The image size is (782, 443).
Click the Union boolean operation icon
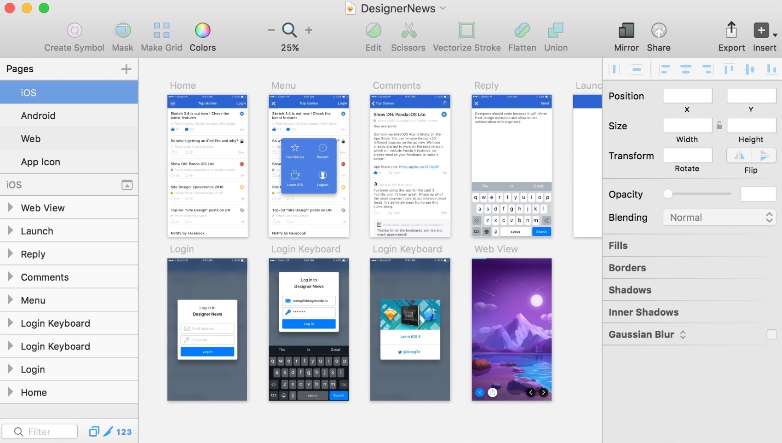556,31
